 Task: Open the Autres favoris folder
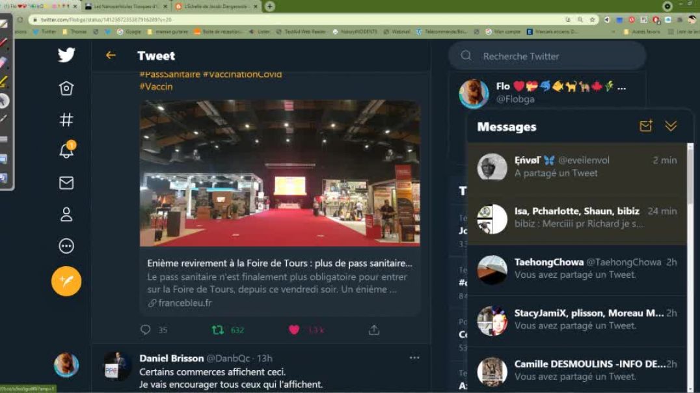pos(641,32)
